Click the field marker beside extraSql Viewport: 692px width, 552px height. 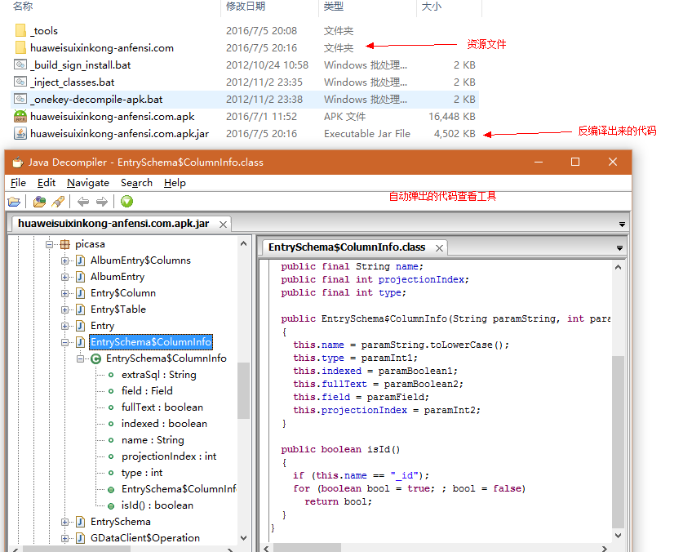[111, 375]
